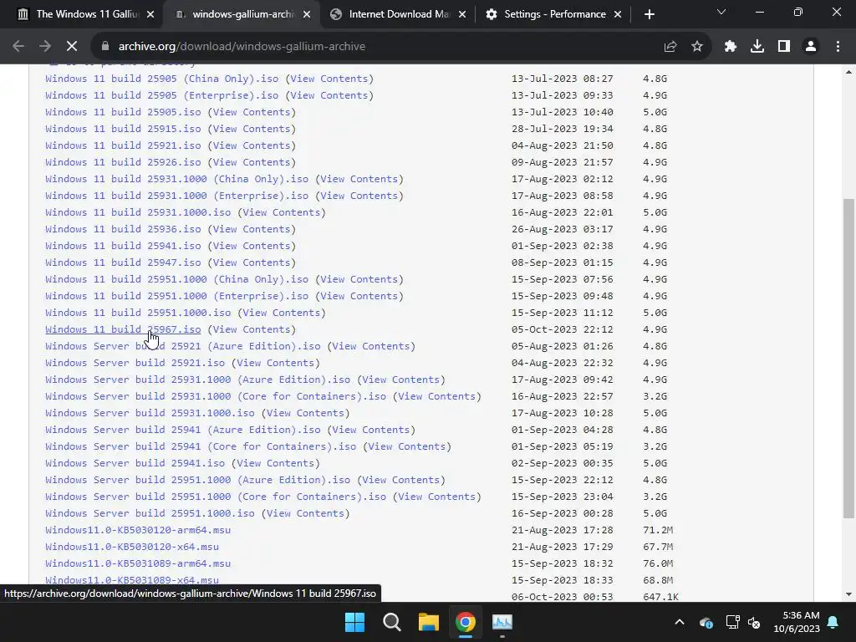This screenshot has height=642, width=856.
Task: Open Windows Server build 25931.1000 (Core for Containers).iso
Action: click(216, 396)
